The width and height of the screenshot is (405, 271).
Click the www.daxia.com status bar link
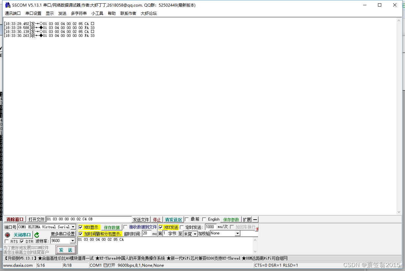[18, 265]
